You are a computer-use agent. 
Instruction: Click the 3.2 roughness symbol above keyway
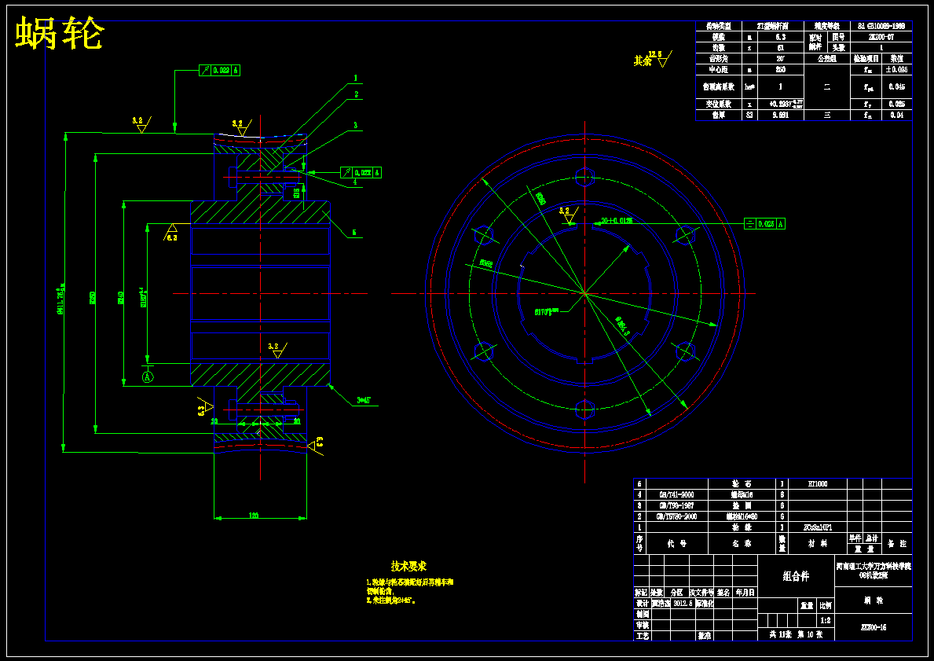pos(569,215)
